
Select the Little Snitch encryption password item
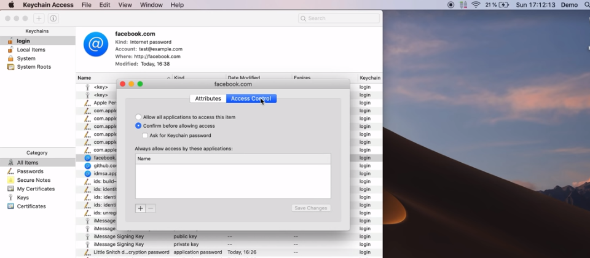pyautogui.click(x=131, y=252)
